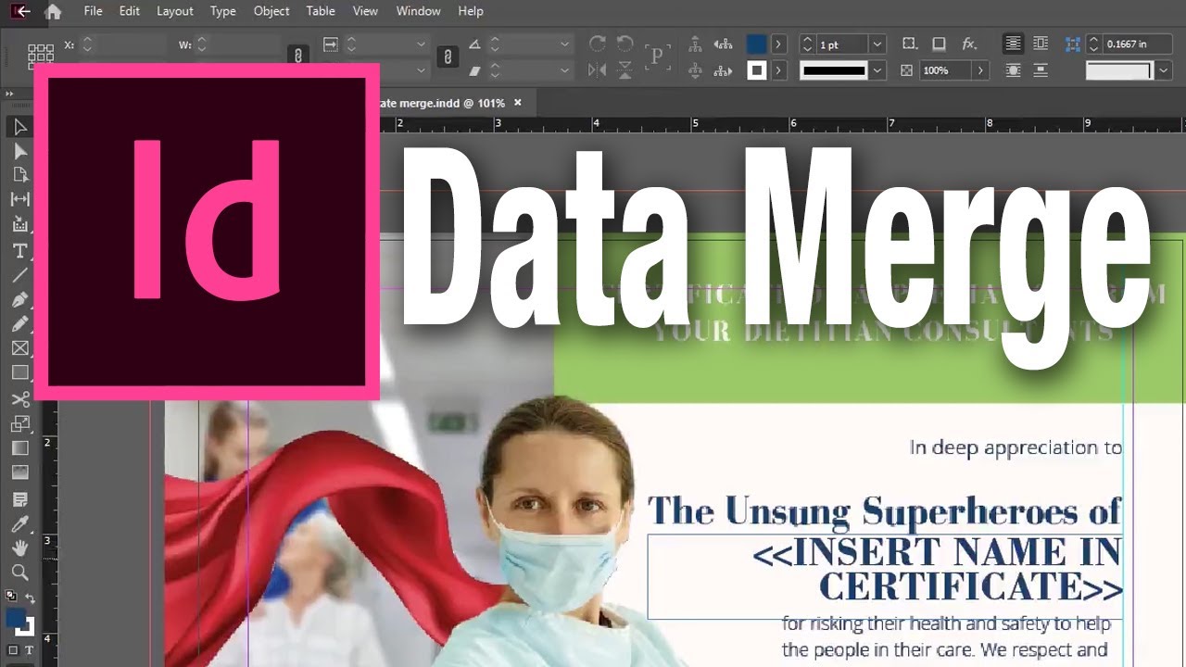Screen dimensions: 1186x667
Task: Open the View menu
Action: (365, 11)
